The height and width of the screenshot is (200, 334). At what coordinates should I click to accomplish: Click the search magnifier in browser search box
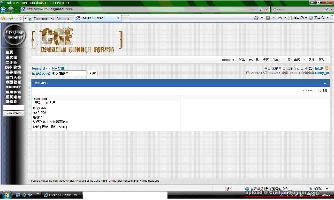coord(326,9)
